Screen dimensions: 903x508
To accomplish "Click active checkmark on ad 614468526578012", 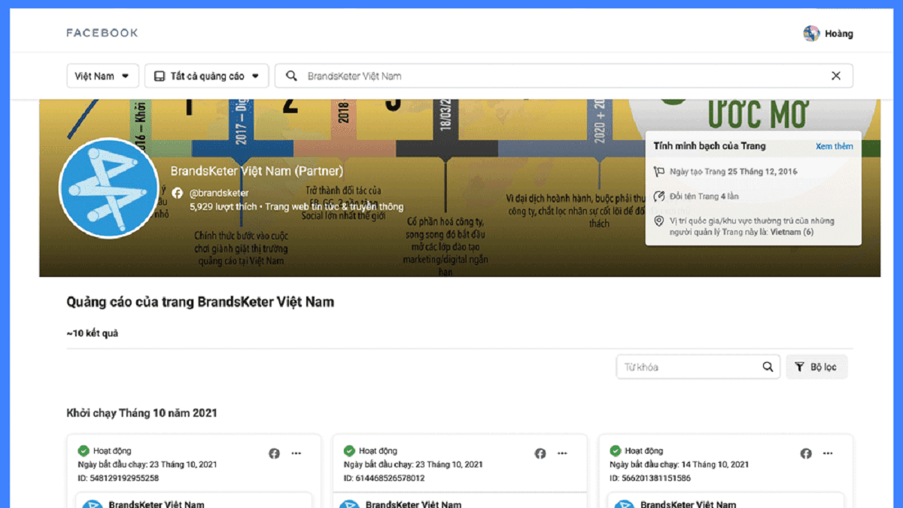I will [x=349, y=451].
